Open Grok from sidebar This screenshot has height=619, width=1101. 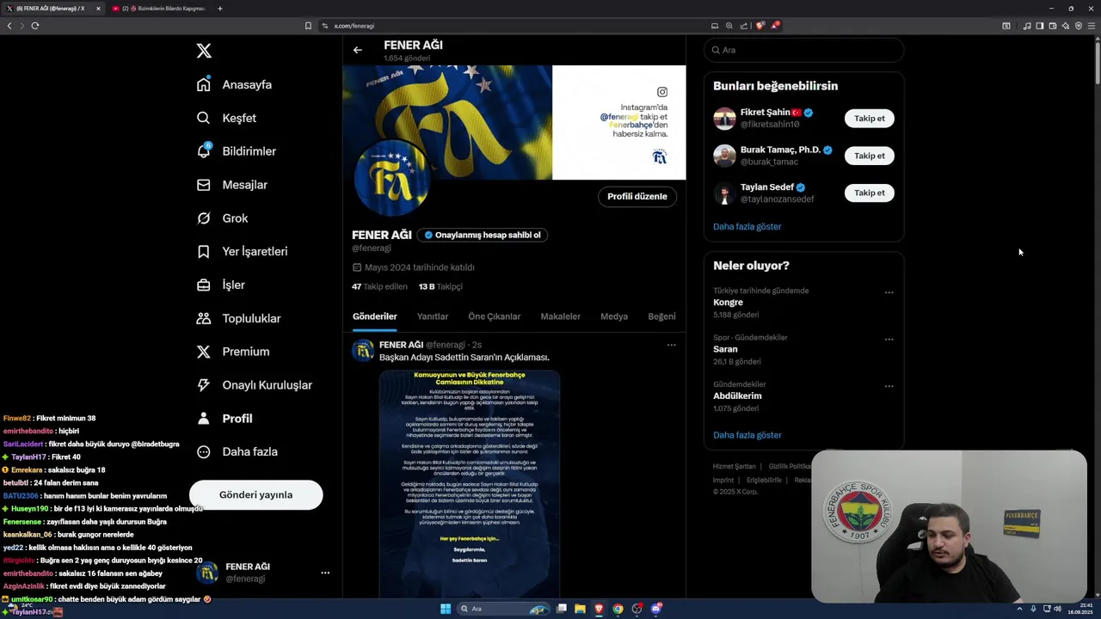click(222, 218)
